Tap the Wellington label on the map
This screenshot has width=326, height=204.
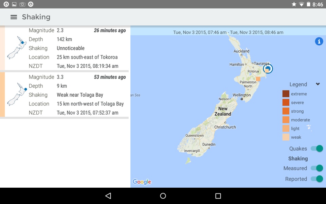pos(241,95)
